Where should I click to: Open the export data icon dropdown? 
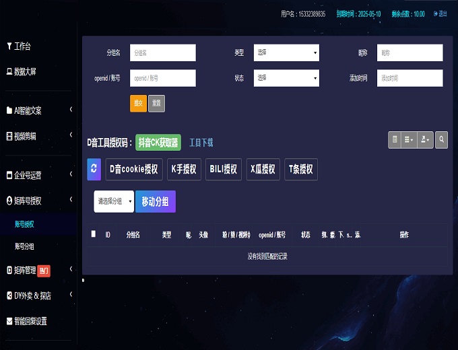click(425, 139)
